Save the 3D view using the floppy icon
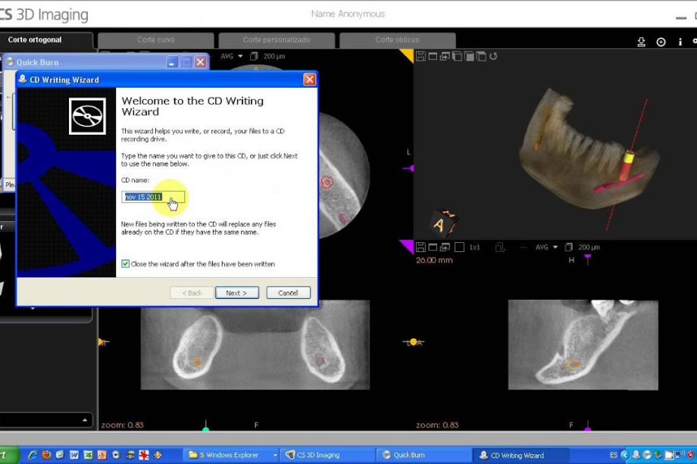 (420, 56)
